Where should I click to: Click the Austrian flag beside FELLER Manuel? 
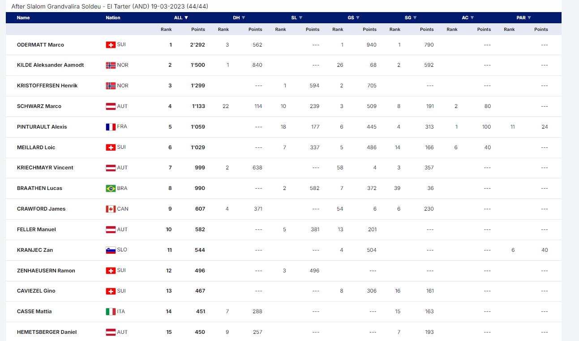pyautogui.click(x=111, y=229)
